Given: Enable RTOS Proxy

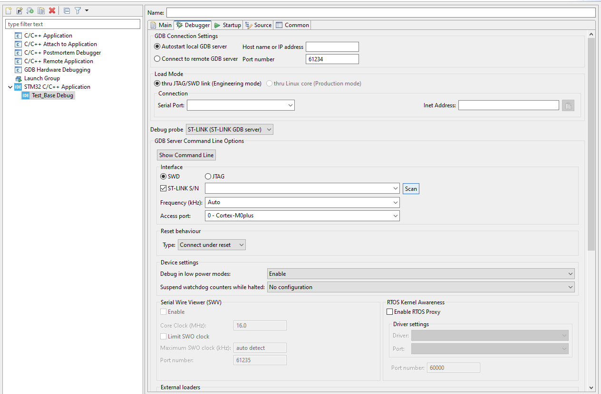Looking at the screenshot, I should point(389,312).
